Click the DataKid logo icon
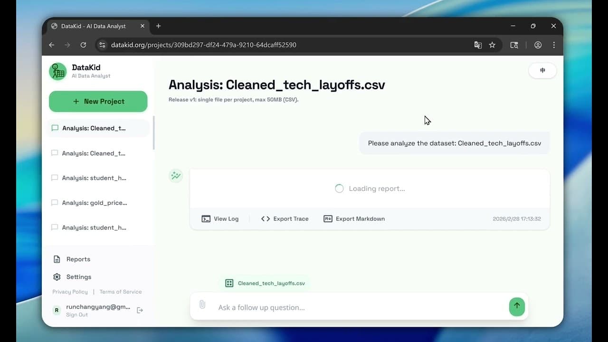This screenshot has height=342, width=608. click(x=57, y=71)
